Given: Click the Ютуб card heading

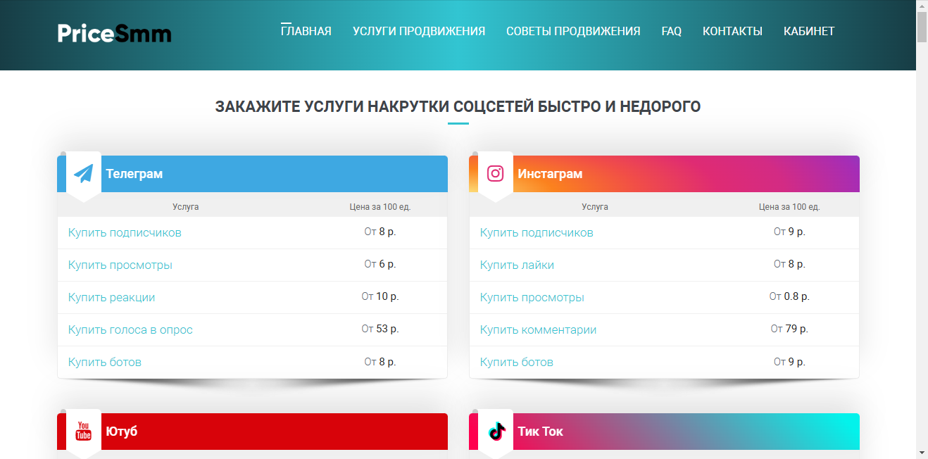Looking at the screenshot, I should (x=122, y=432).
